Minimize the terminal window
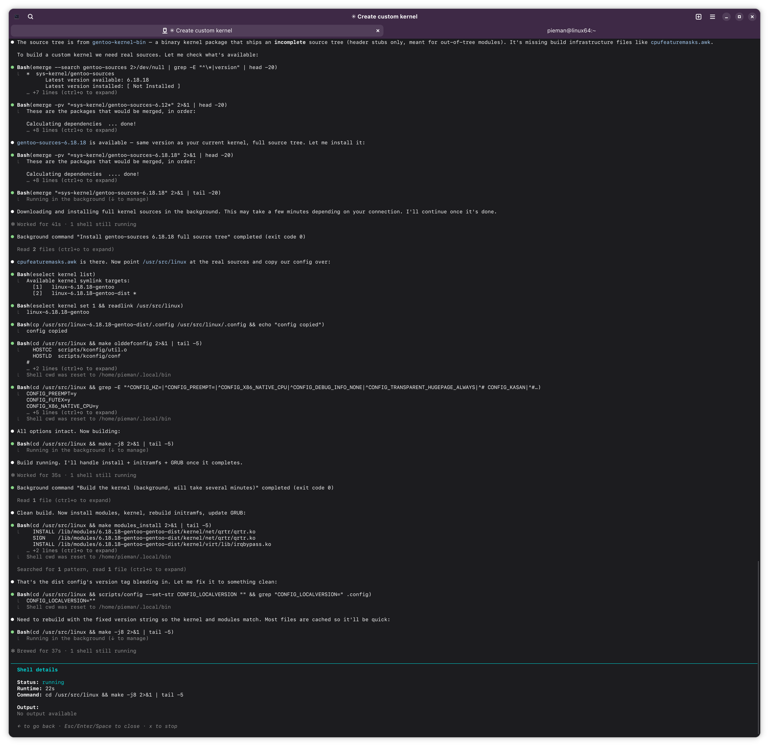769x746 pixels. pyautogui.click(x=726, y=16)
